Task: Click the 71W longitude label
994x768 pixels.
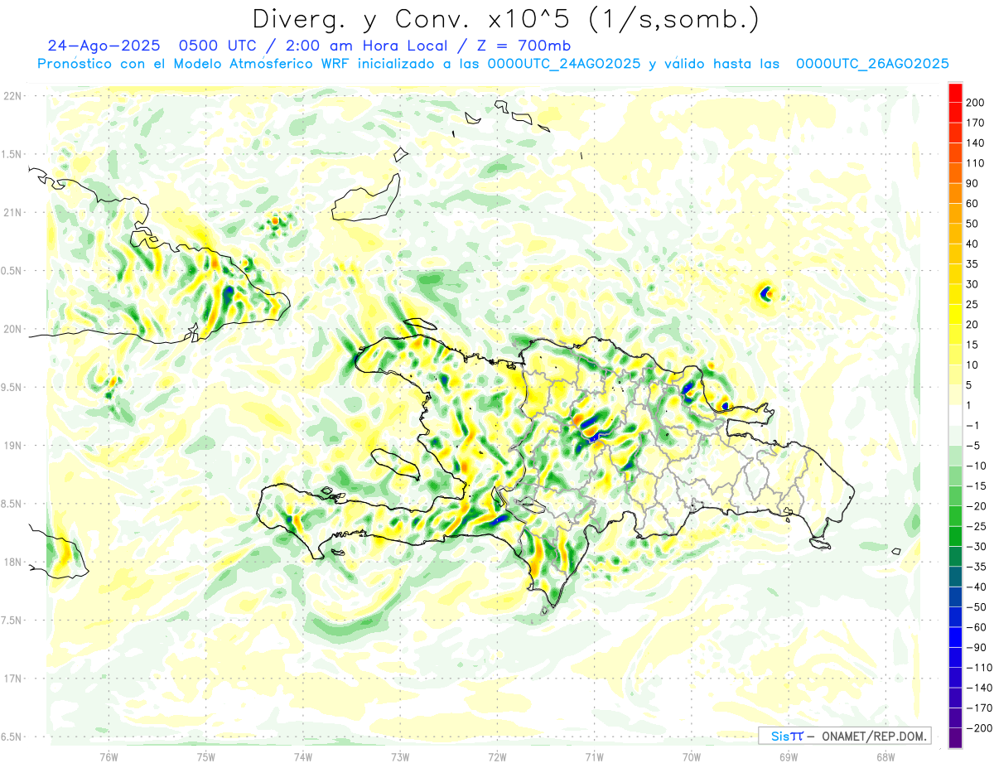Action: click(594, 756)
